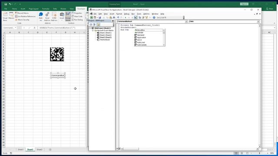Open VBA Tools menu

pyautogui.click(x=139, y=14)
